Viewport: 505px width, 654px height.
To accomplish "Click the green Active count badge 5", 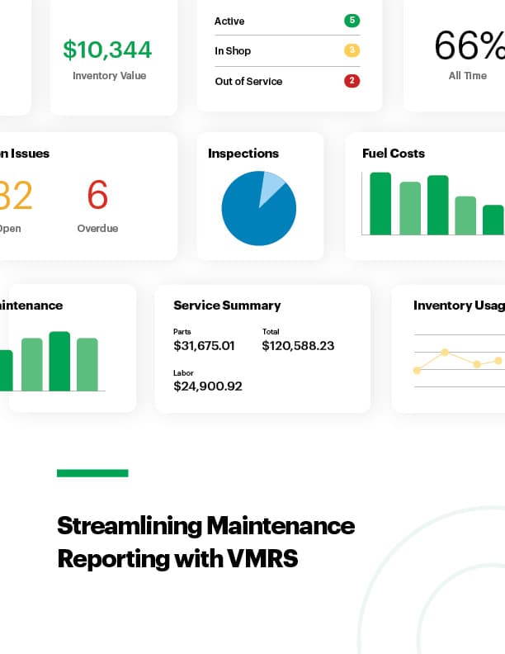I will point(352,21).
